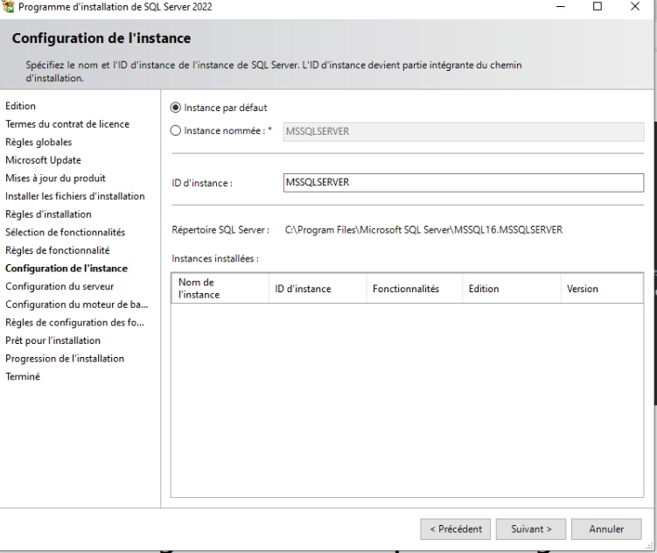Click the Précédent button

click(456, 529)
